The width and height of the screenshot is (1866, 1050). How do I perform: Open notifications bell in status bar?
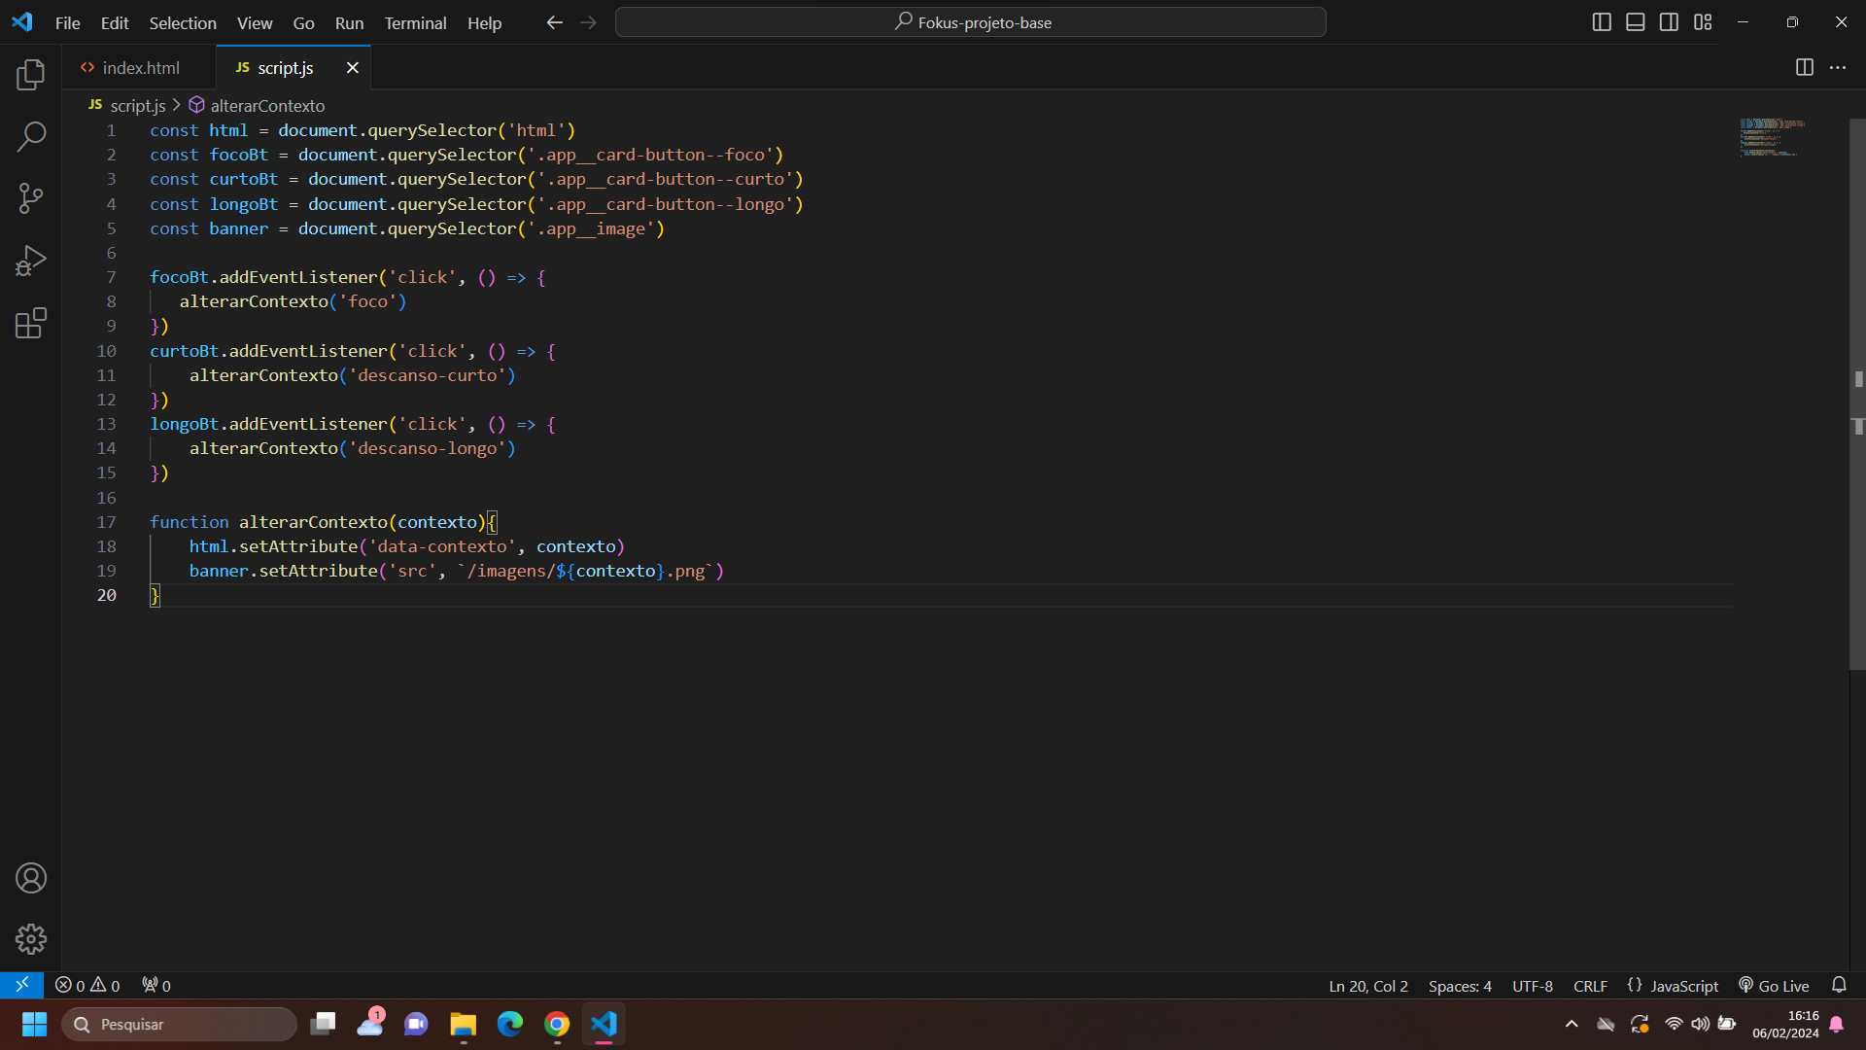tap(1839, 985)
